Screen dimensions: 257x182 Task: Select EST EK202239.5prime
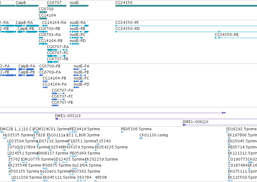(86, 162)
